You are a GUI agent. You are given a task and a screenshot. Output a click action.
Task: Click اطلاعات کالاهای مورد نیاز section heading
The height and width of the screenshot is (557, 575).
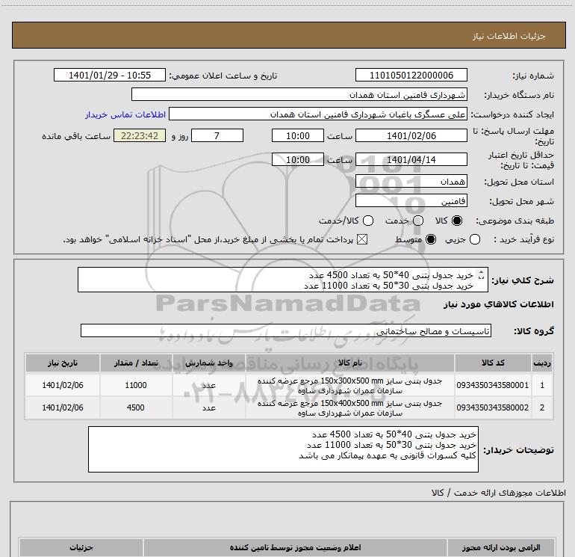pyautogui.click(x=498, y=304)
